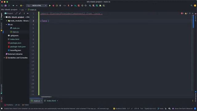
Task: Open Search Everywhere magnifier at top right
Action: [x=191, y=6]
